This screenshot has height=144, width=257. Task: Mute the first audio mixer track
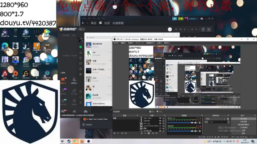pos(196,123)
